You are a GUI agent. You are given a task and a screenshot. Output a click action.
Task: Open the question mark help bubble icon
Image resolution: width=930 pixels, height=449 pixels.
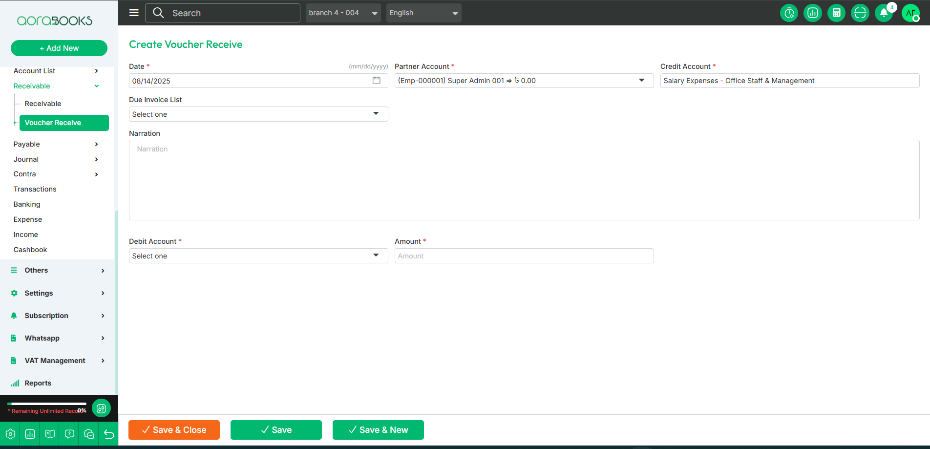[69, 434]
